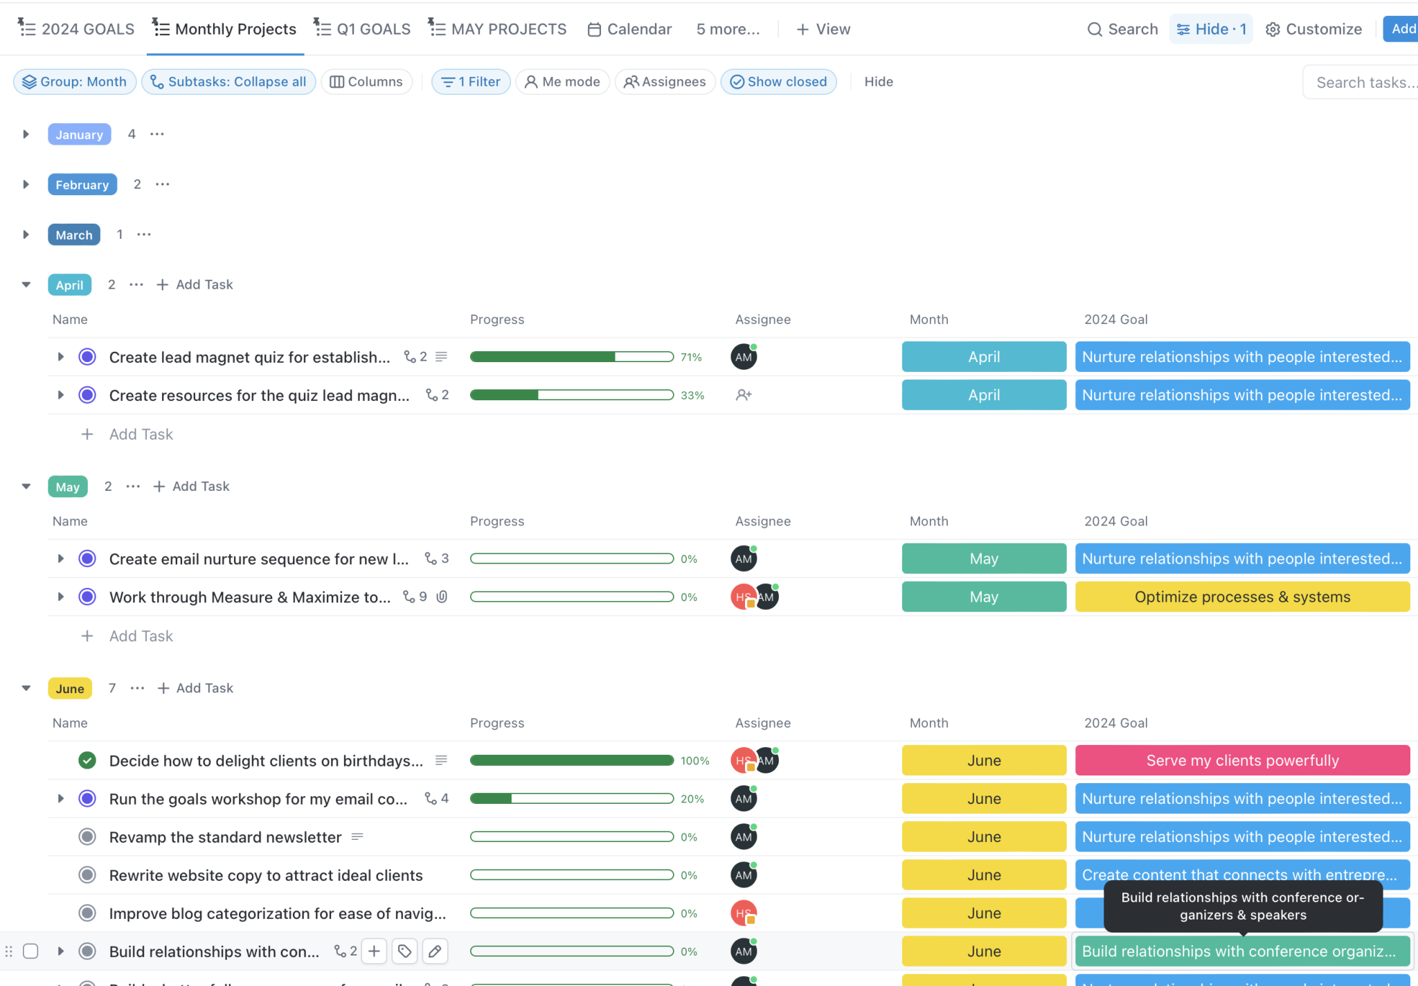Click the Optimize processes & systems goal label
This screenshot has height=986, width=1418.
(x=1242, y=597)
